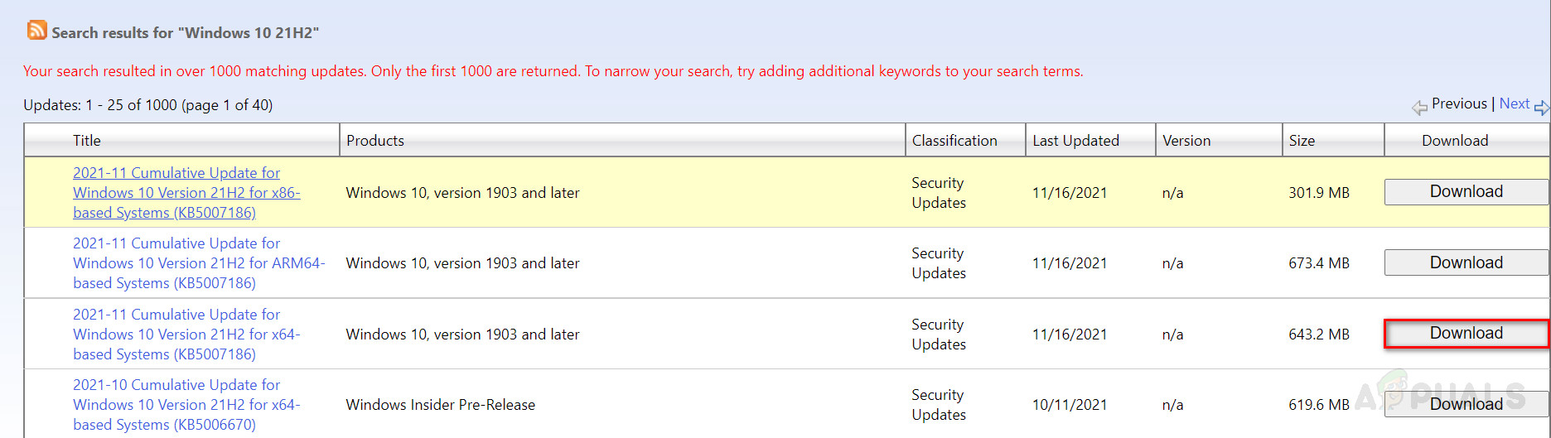Click the Download column header
Screen dimensions: 1551x438
[1455, 141]
